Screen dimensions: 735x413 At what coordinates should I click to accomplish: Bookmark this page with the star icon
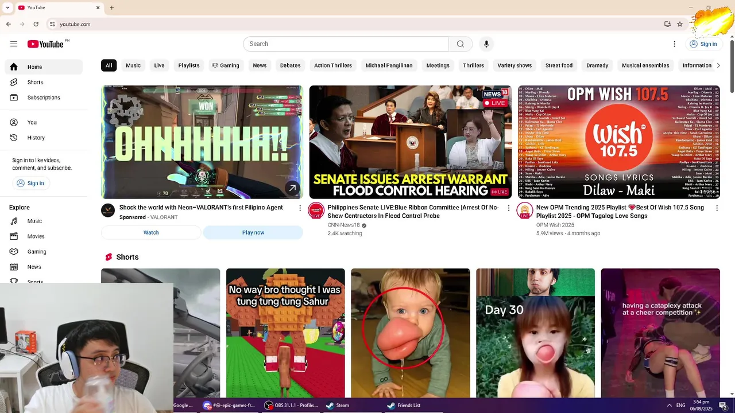(x=680, y=24)
